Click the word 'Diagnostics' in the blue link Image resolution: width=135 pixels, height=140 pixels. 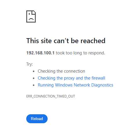(x=102, y=85)
